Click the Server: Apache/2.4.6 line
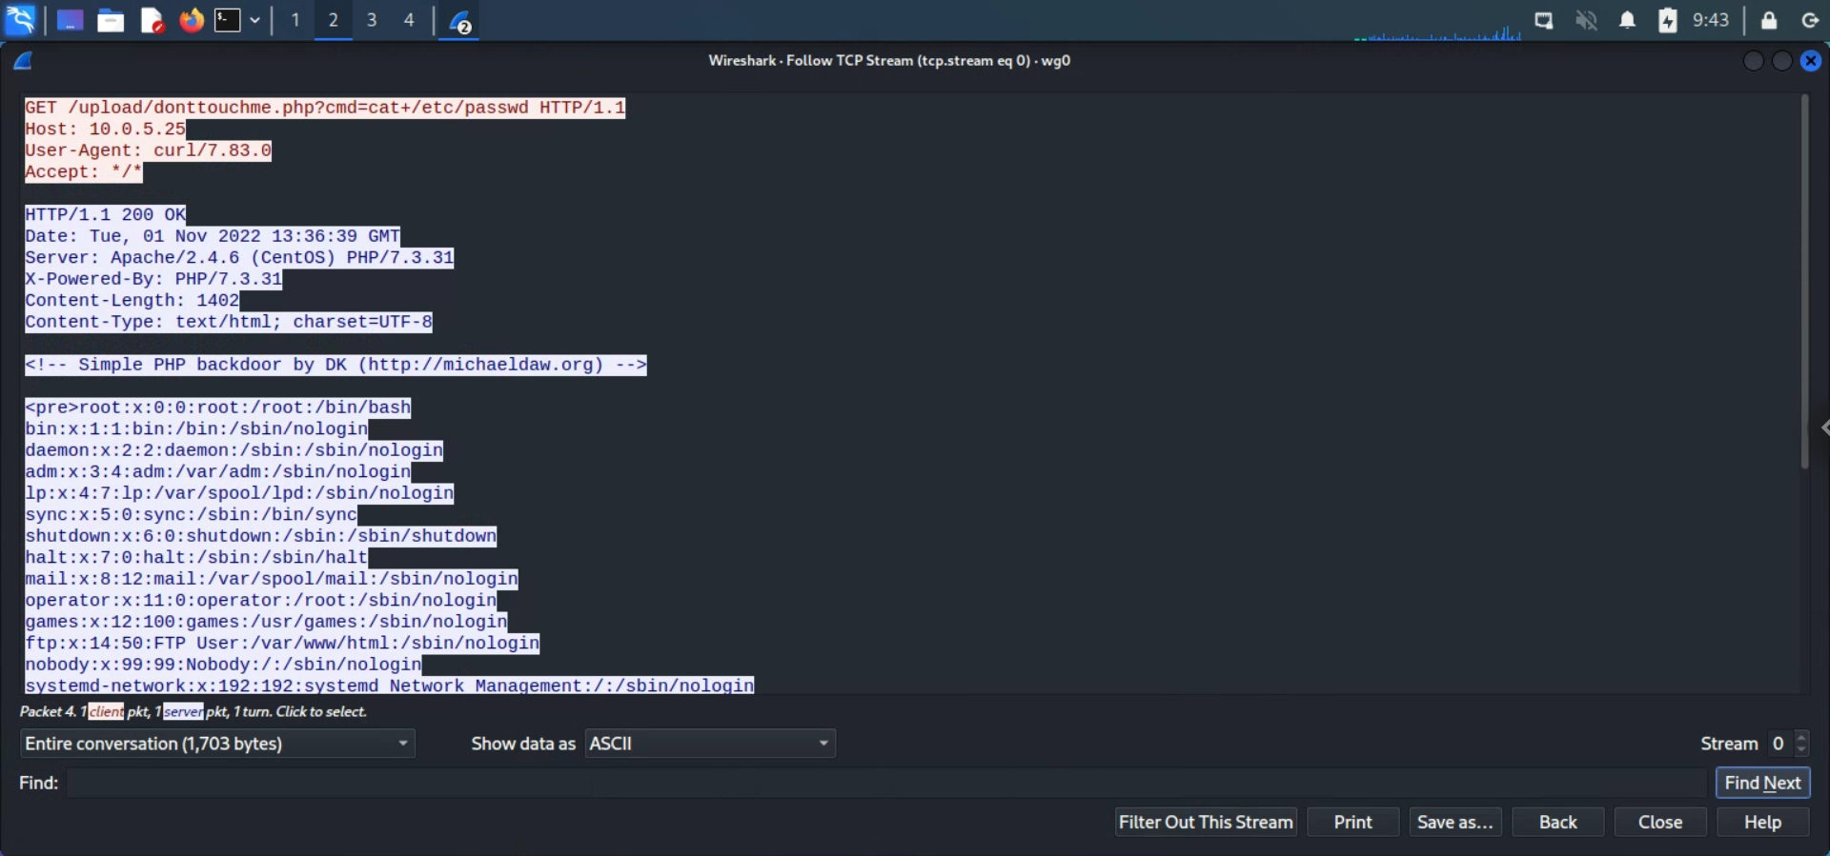Viewport: 1830px width, 856px height. point(239,257)
